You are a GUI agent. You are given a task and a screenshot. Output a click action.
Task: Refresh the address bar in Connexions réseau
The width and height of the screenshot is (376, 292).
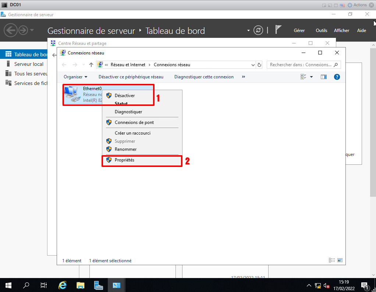point(259,65)
